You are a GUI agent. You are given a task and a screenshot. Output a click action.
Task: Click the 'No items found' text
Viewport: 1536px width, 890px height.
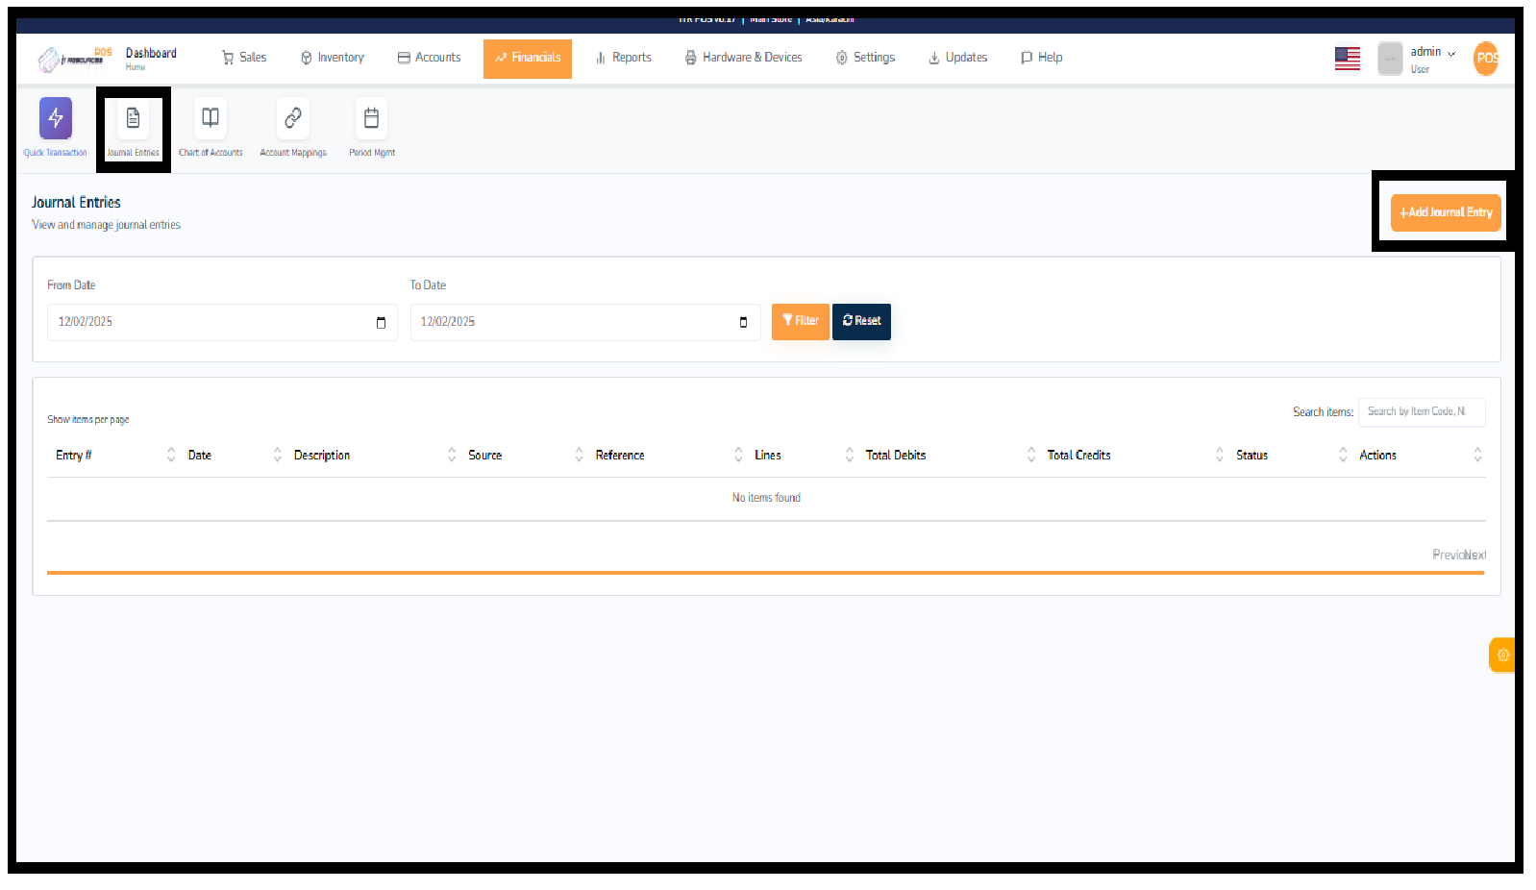point(766,498)
